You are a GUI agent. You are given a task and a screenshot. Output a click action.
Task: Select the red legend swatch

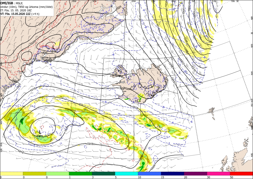pos(242,173)
